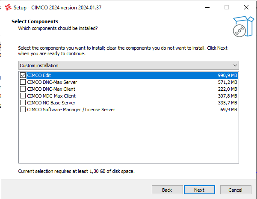Image resolution: width=257 pixels, height=199 pixels.
Task: Select the CIMCO Edit list row
Action: 128,75
